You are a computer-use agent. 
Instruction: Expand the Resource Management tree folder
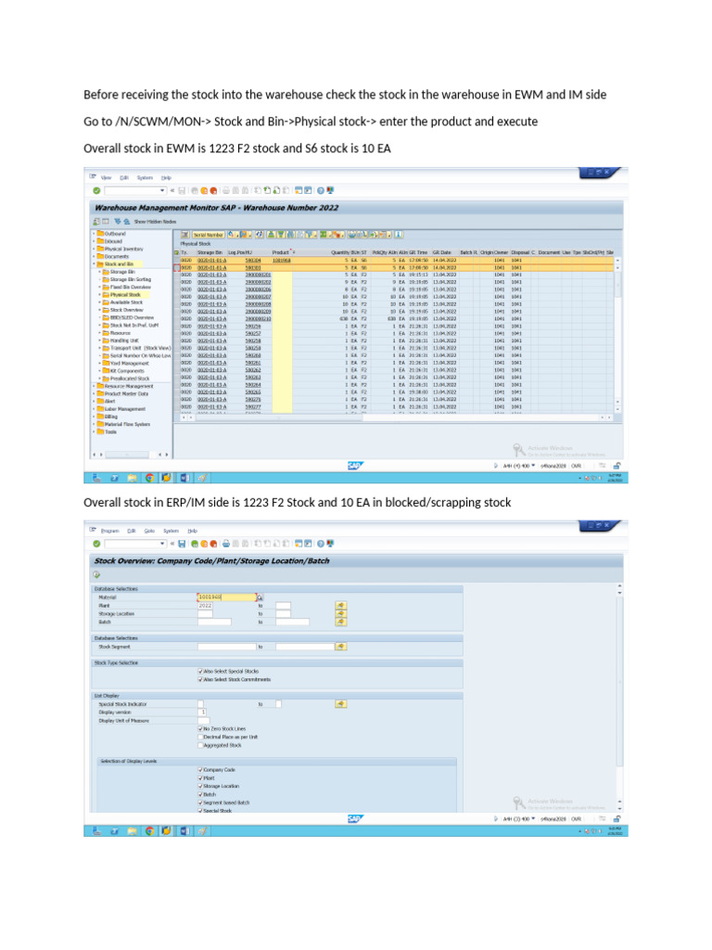pos(94,386)
